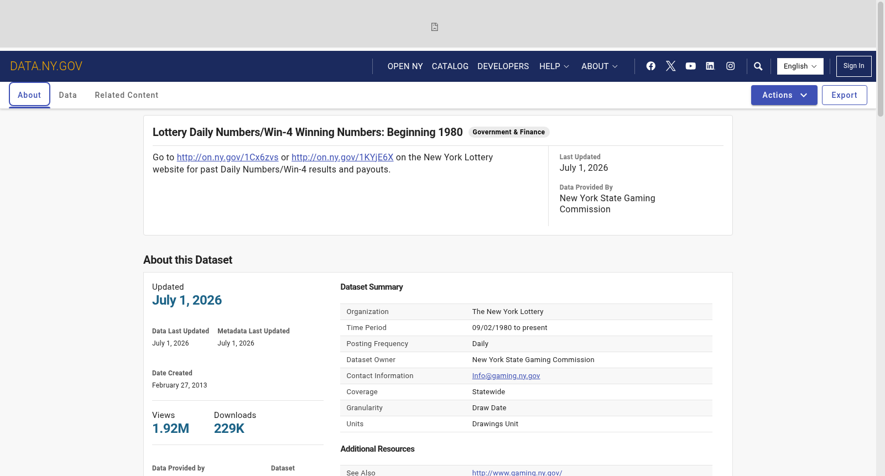885x476 pixels.
Task: Switch to the Data tab
Action: click(x=68, y=95)
